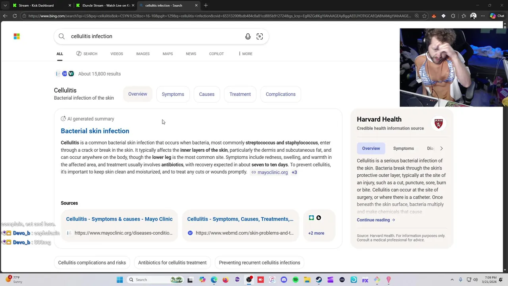The width and height of the screenshot is (508, 286).
Task: Switch to the IMAGES search tab
Action: [142, 54]
